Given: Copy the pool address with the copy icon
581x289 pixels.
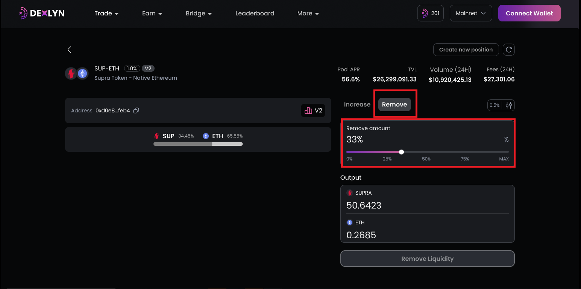Looking at the screenshot, I should click(137, 110).
